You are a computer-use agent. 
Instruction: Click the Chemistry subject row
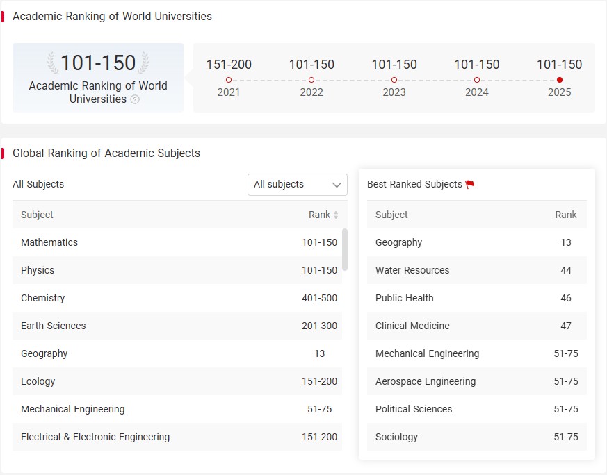[177, 298]
